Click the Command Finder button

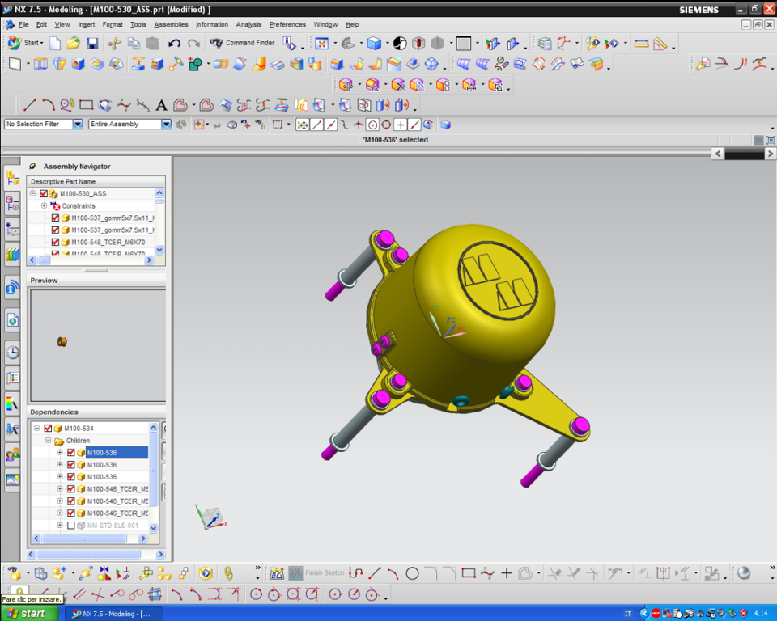(242, 43)
